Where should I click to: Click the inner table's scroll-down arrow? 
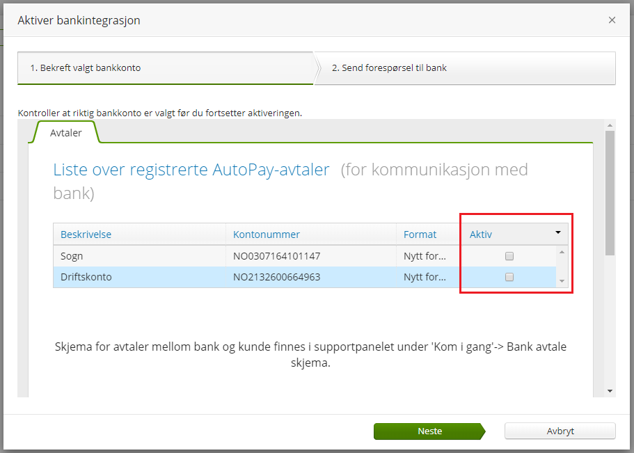coord(562,280)
